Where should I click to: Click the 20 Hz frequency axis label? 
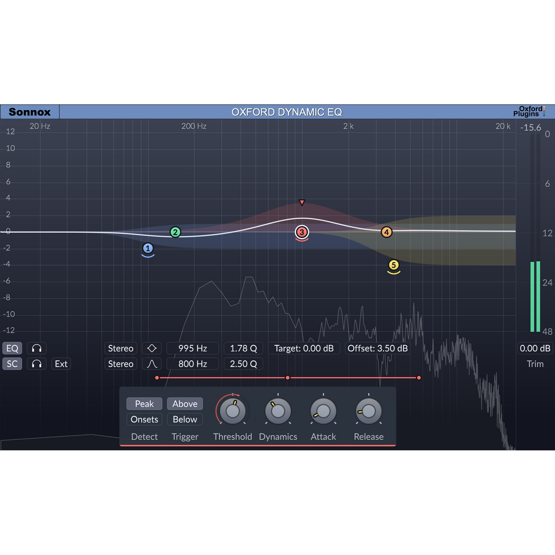tap(40, 126)
